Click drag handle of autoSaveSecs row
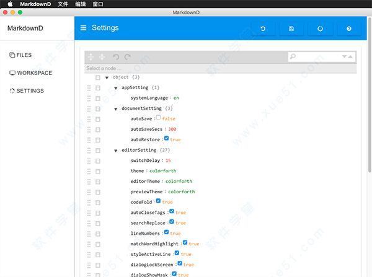Viewport: 372px width, 277px height. click(89, 130)
